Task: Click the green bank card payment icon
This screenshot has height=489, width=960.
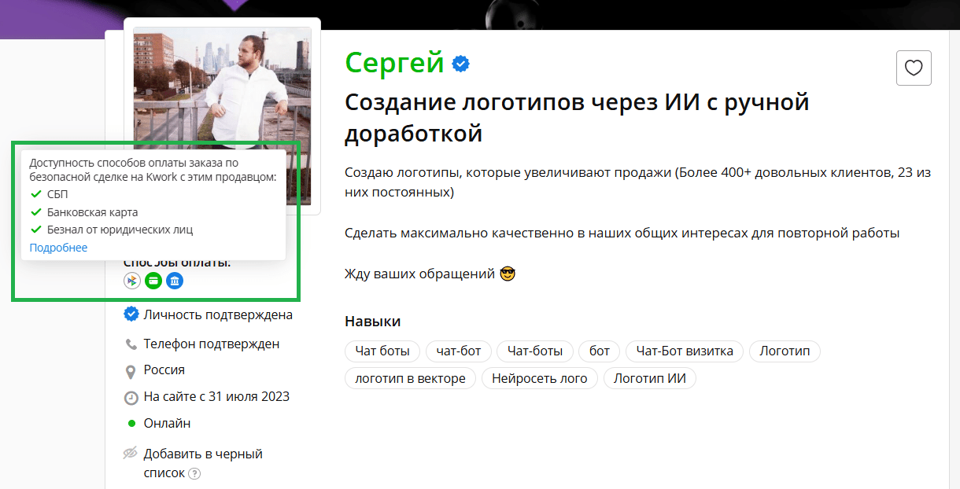Action: [x=153, y=281]
